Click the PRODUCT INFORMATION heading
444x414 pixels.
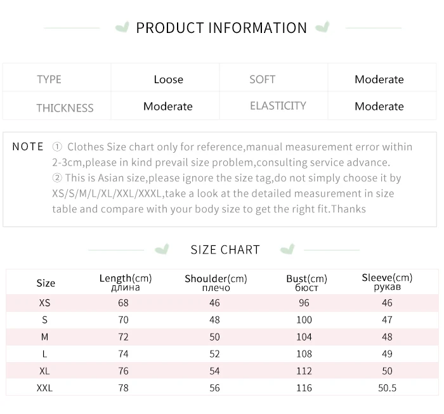221,28
